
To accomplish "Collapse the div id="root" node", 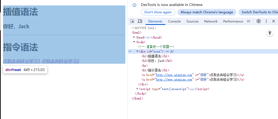I will point(137,51).
